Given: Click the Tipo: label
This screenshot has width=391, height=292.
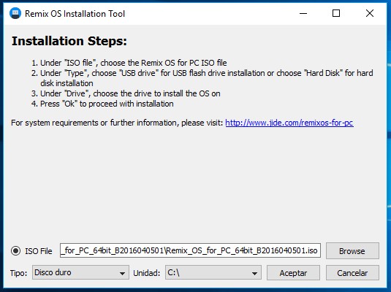Looking at the screenshot, I should [x=18, y=273].
